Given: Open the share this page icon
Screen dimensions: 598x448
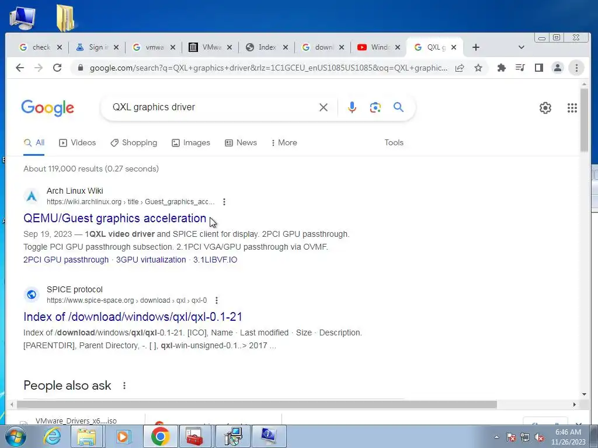Looking at the screenshot, I should pyautogui.click(x=460, y=68).
